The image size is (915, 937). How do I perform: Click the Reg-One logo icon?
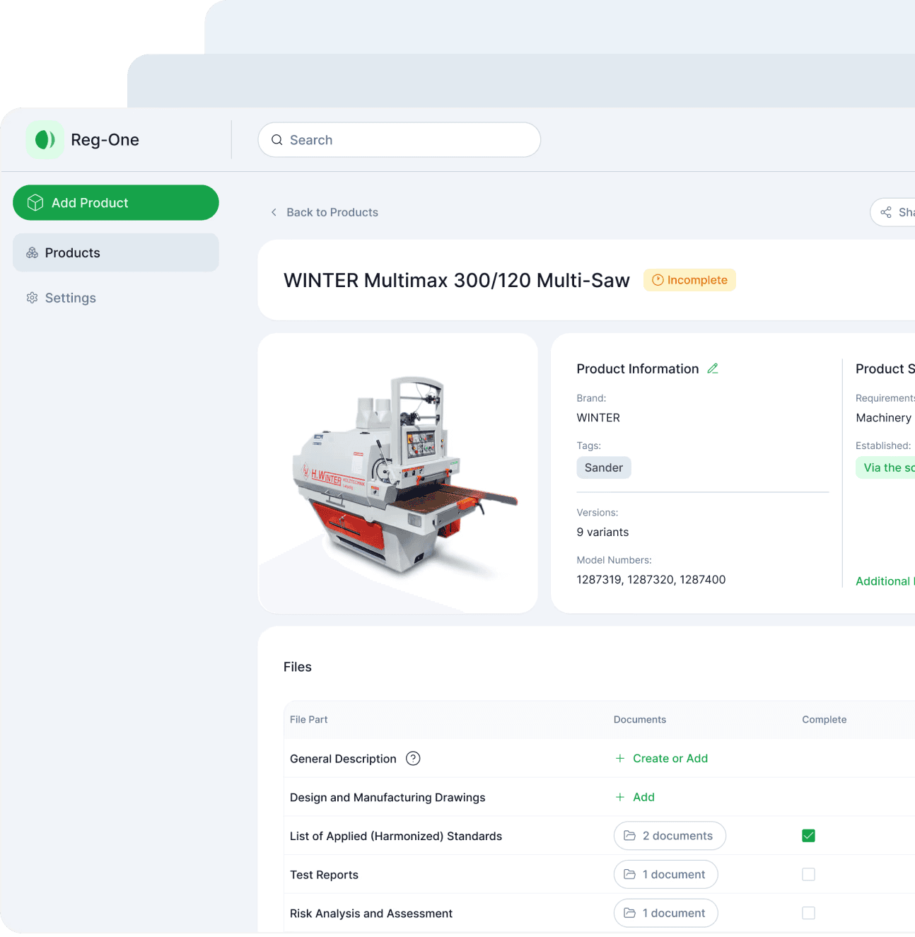click(x=45, y=139)
